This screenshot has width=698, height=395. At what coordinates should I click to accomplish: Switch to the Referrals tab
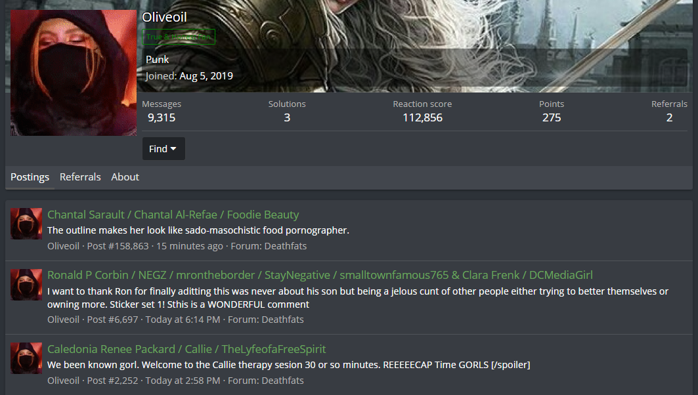click(x=80, y=177)
